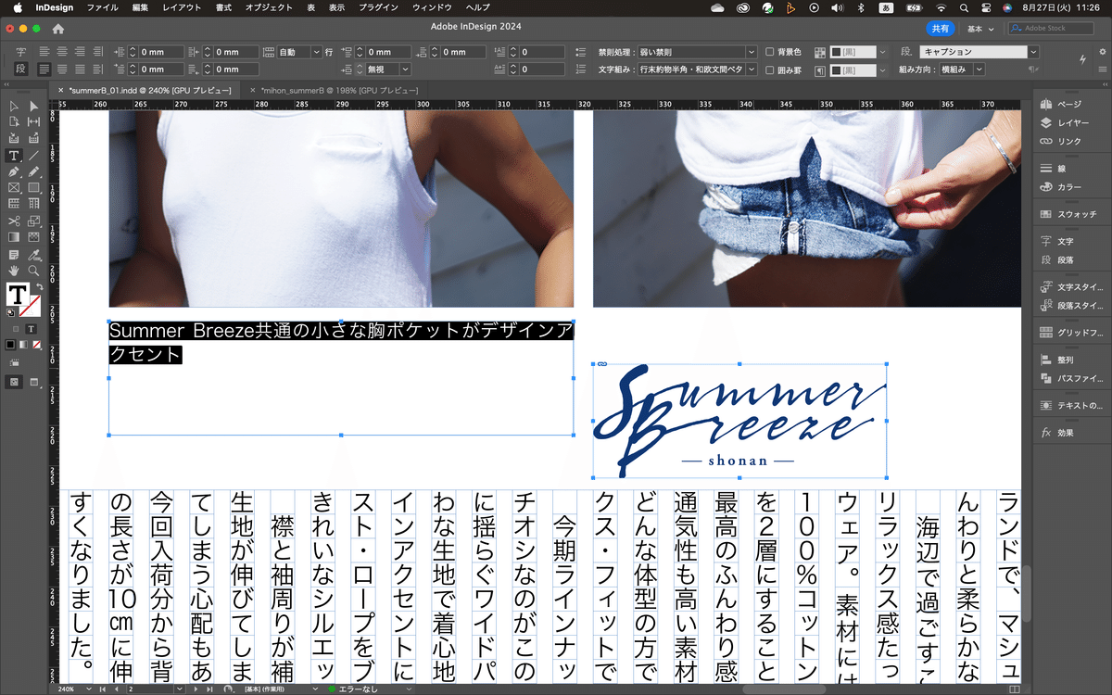This screenshot has width=1112, height=695.
Task: Click the Summer Breeze shonan logo
Action: (739, 420)
